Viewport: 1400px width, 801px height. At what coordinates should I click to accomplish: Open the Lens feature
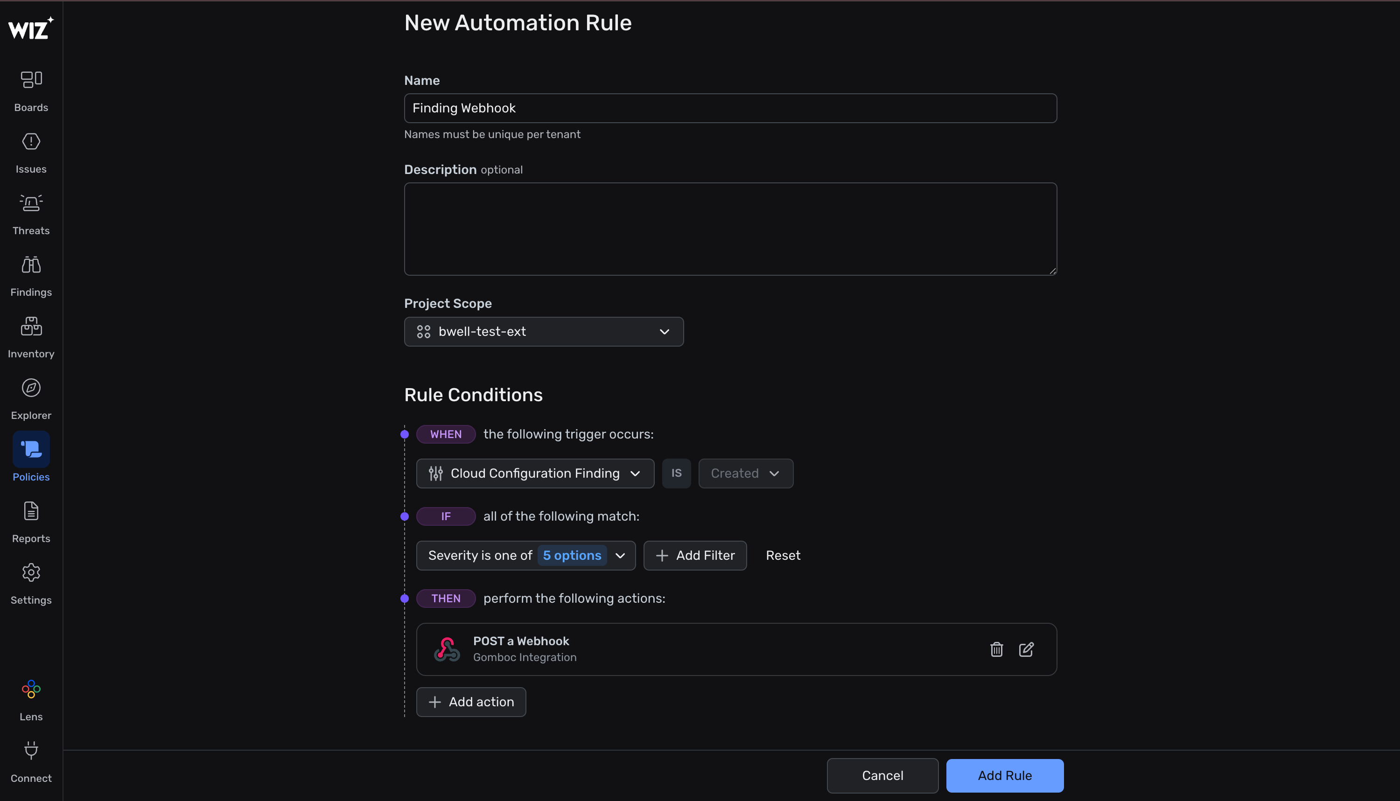(x=31, y=701)
